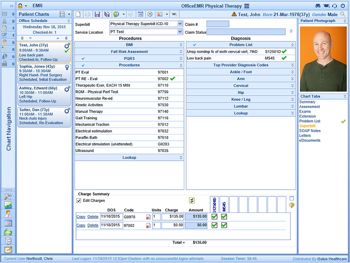Click the save-all multiple disks icon
350x263 pixels.
click(x=107, y=14)
